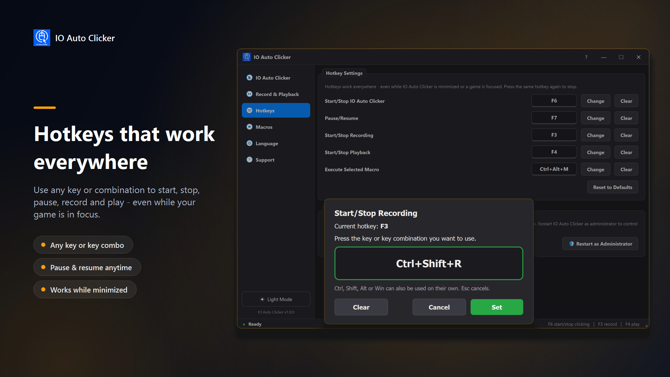This screenshot has height=377, width=670.
Task: Click the F4 hotkey field
Action: [x=554, y=152]
